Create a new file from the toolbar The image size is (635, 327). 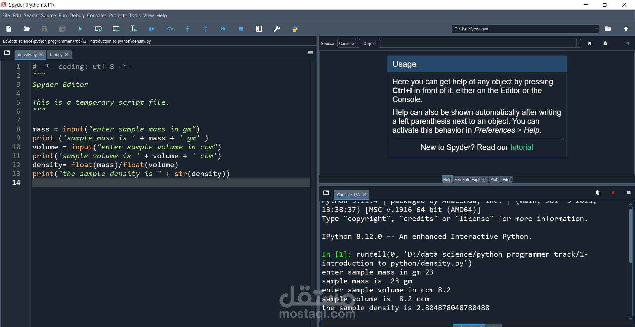(x=9, y=29)
